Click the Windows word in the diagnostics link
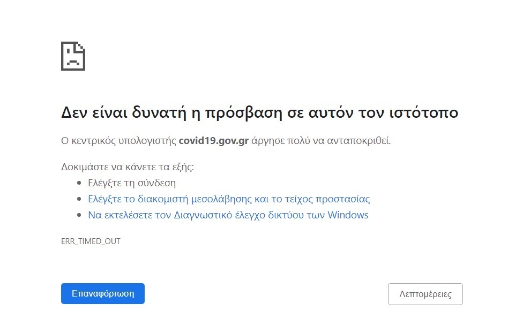The height and width of the screenshot is (311, 508). (x=352, y=215)
